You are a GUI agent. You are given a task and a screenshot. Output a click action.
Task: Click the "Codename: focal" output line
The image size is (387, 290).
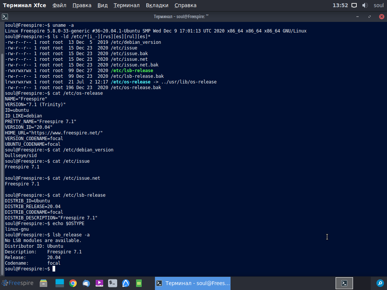click(x=33, y=263)
